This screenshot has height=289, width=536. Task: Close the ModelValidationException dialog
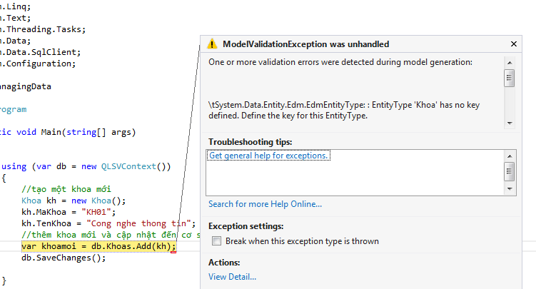coord(513,44)
